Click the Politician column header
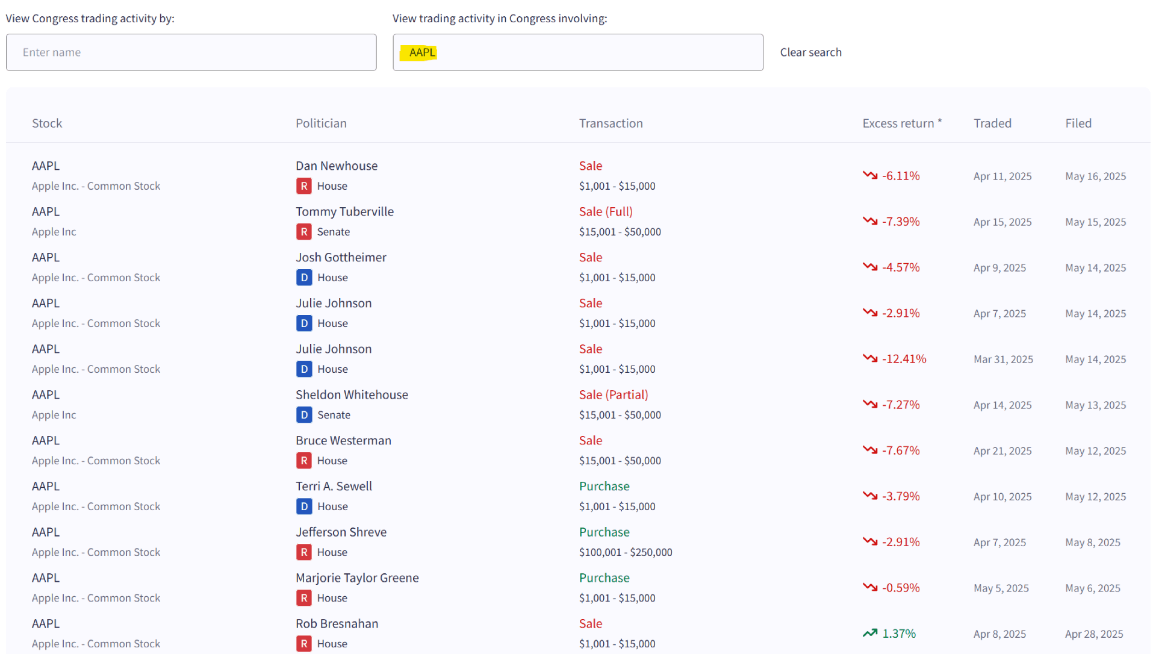 click(x=321, y=123)
